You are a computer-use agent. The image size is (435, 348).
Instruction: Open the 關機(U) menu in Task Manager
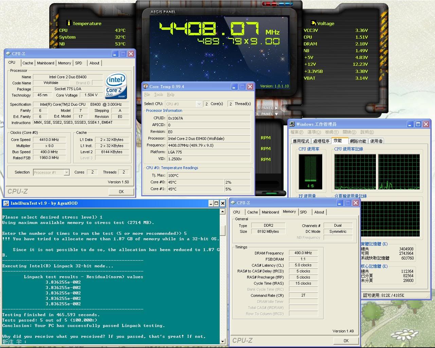(x=349, y=132)
